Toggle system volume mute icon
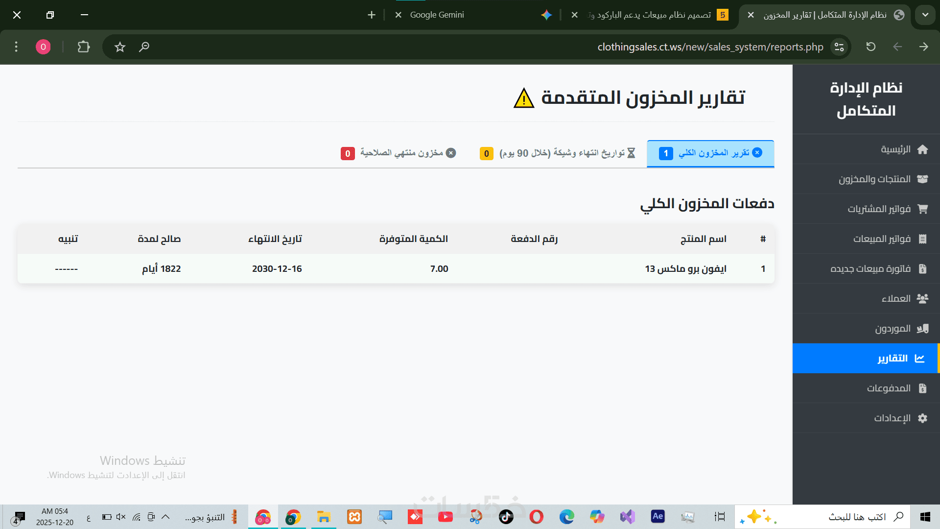 click(x=121, y=517)
